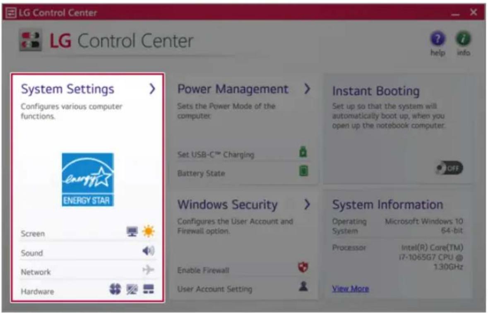Click the USB-C charging battery icon
The height and width of the screenshot is (313, 488).
[303, 152]
